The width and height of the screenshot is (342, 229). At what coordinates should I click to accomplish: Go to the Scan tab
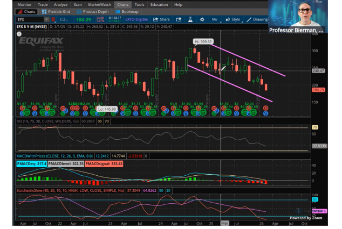78,4
